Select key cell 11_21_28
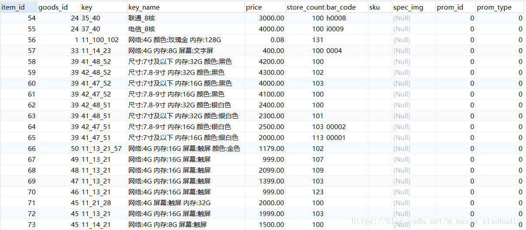 click(104, 203)
